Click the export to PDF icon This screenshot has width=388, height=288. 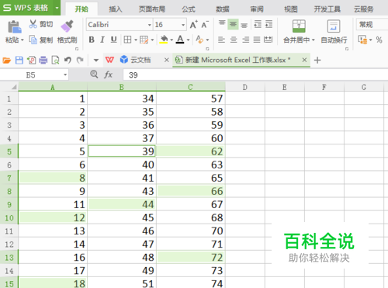click(32, 61)
